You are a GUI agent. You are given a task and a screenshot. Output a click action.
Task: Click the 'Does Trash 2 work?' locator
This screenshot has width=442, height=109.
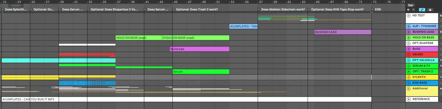(x=174, y=10)
